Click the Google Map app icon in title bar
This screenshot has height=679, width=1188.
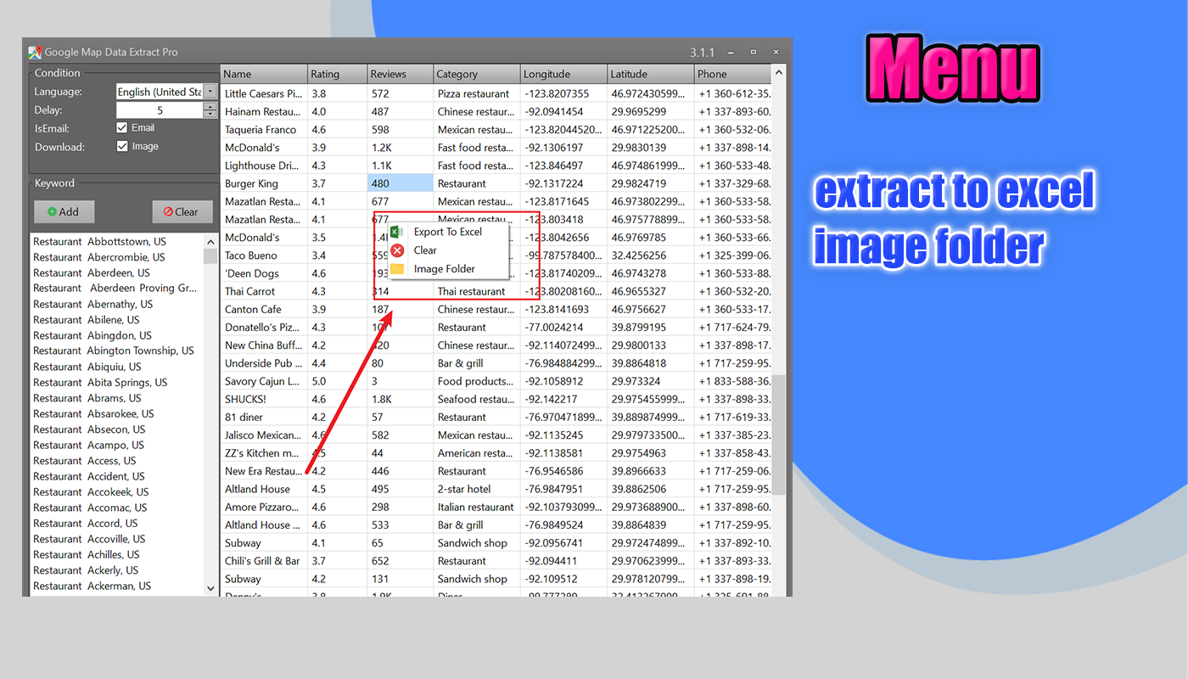pyautogui.click(x=35, y=52)
